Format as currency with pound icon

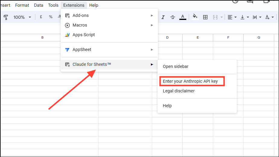pyautogui.click(x=41, y=17)
